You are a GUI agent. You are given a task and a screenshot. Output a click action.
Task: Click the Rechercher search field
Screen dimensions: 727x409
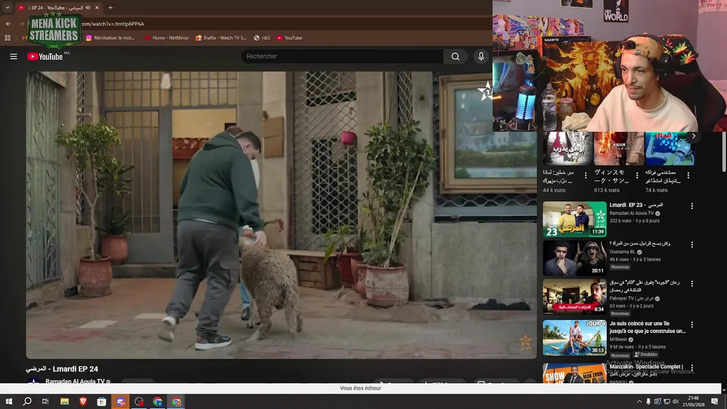tap(342, 56)
